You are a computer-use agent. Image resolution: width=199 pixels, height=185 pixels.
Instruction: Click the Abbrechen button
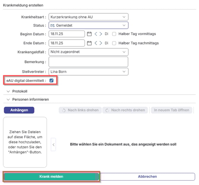[147, 177]
